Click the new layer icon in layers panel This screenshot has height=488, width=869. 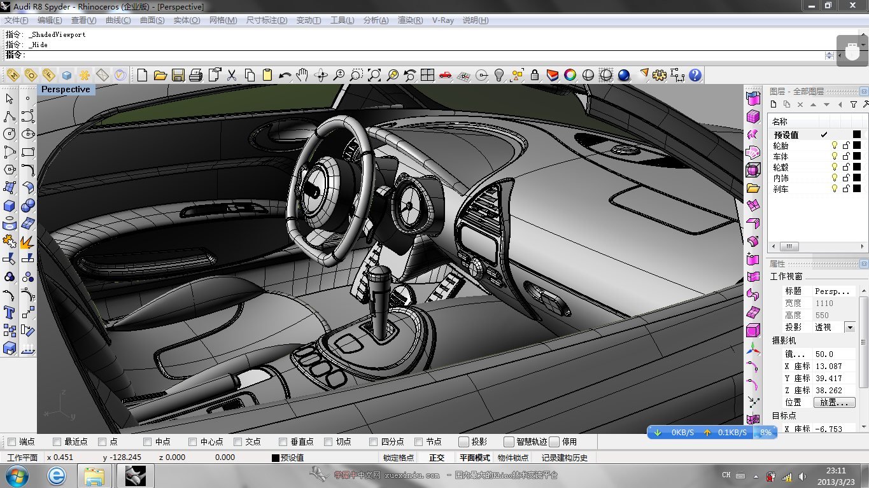point(774,104)
